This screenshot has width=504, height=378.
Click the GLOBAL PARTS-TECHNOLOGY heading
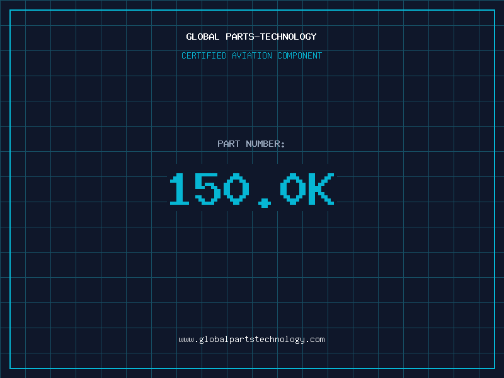(251, 37)
